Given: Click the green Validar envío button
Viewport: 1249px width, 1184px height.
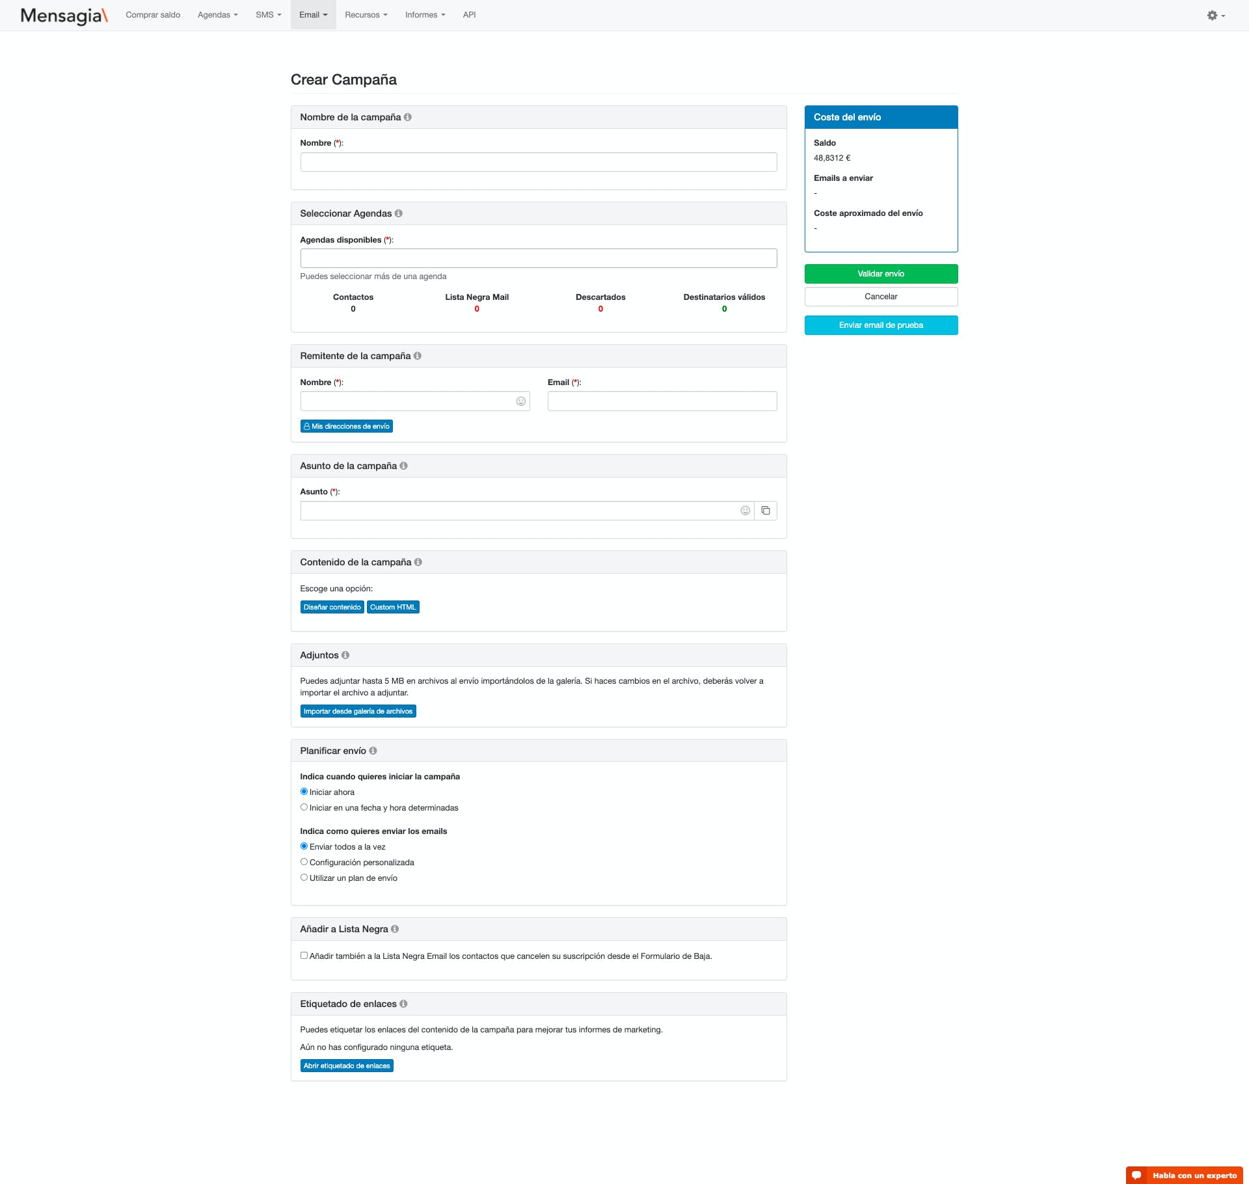Looking at the screenshot, I should coord(881,274).
